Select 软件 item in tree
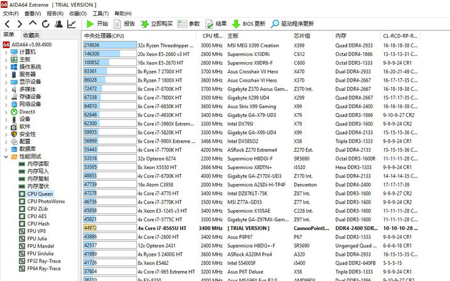The width and height of the screenshot is (450, 281). [x=21, y=127]
